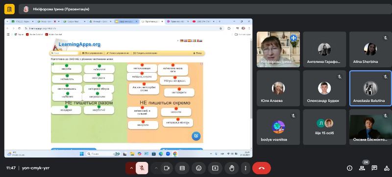
Task: Click the red leave call button
Action: 262,168
